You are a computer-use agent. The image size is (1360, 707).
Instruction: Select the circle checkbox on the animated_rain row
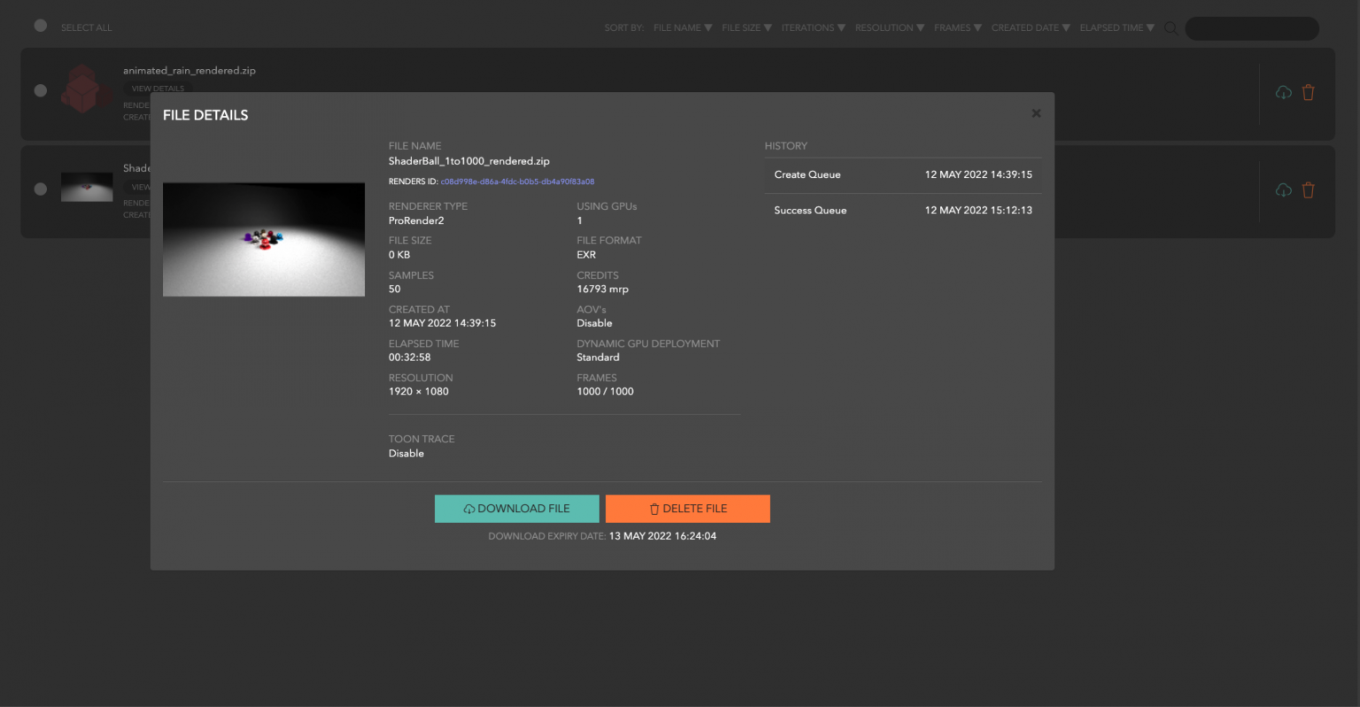tap(40, 89)
